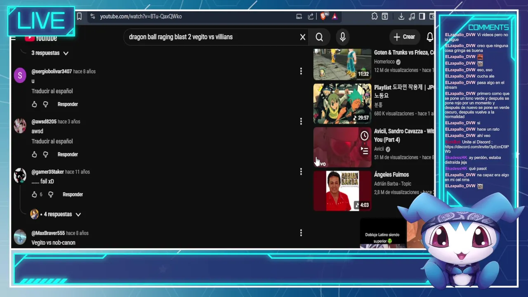Open @MaxBraver555 channel link
This screenshot has height=297, width=528.
(48, 233)
